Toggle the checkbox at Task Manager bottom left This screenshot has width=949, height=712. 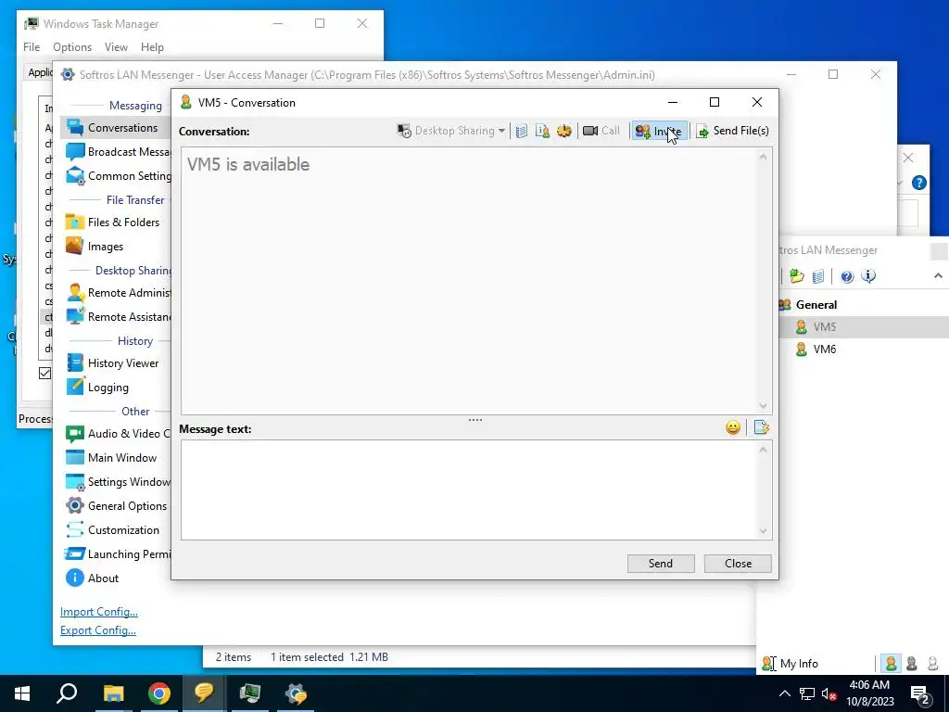pyautogui.click(x=44, y=373)
